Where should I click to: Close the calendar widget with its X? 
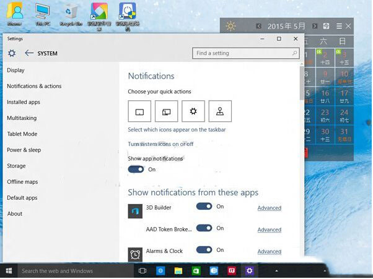coord(348,26)
